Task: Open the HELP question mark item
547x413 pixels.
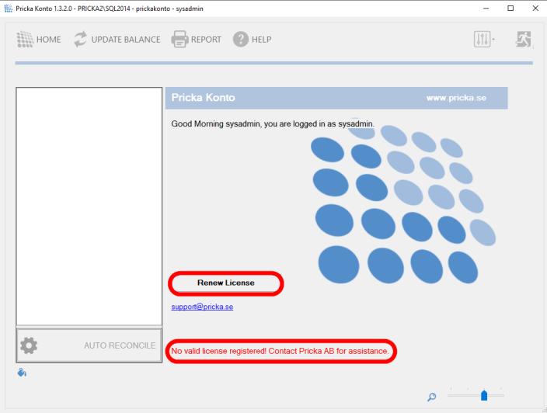Action: point(252,40)
